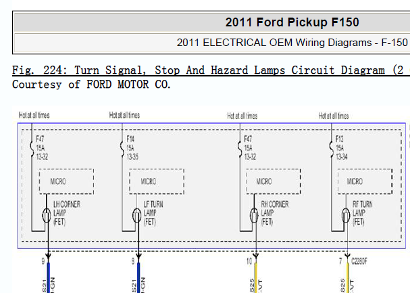This screenshot has height=293, width=410.
Task: Click the '2011 Ford Pickup F150' heading
Action: click(x=292, y=22)
